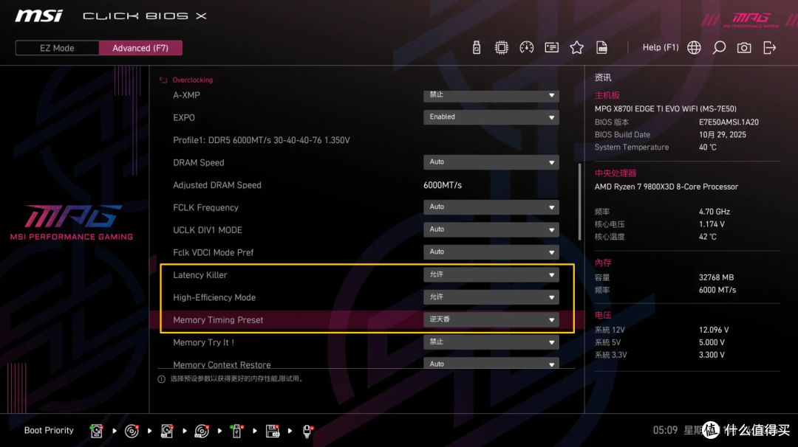Screen dimensions: 798x447
Task: Open the High-Efficiency Mode dropdown
Action: tap(491, 297)
